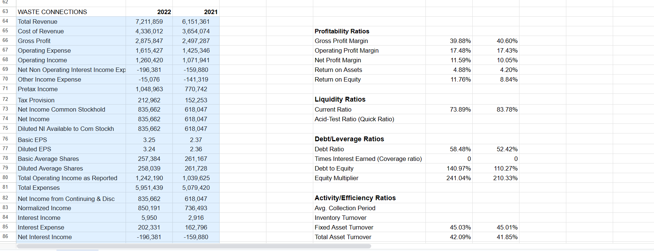
Task: Select Cost of Revenue value 4,336,012
Action: (149, 31)
